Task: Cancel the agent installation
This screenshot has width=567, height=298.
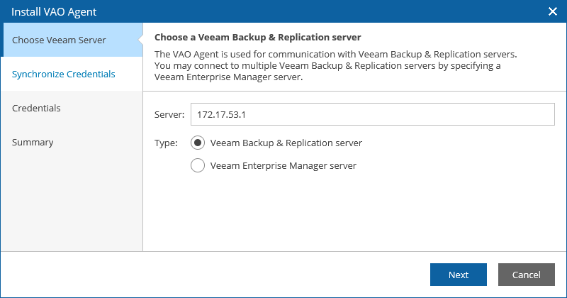Action: (x=526, y=275)
